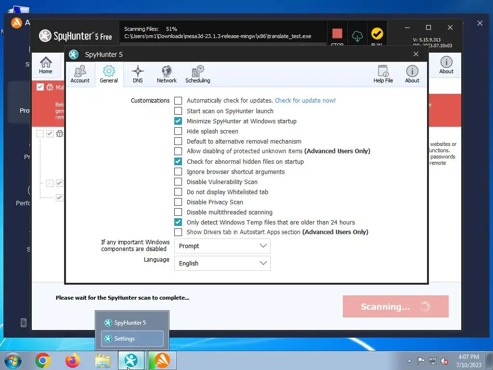
Task: Open the Language dropdown set to English
Action: point(222,264)
